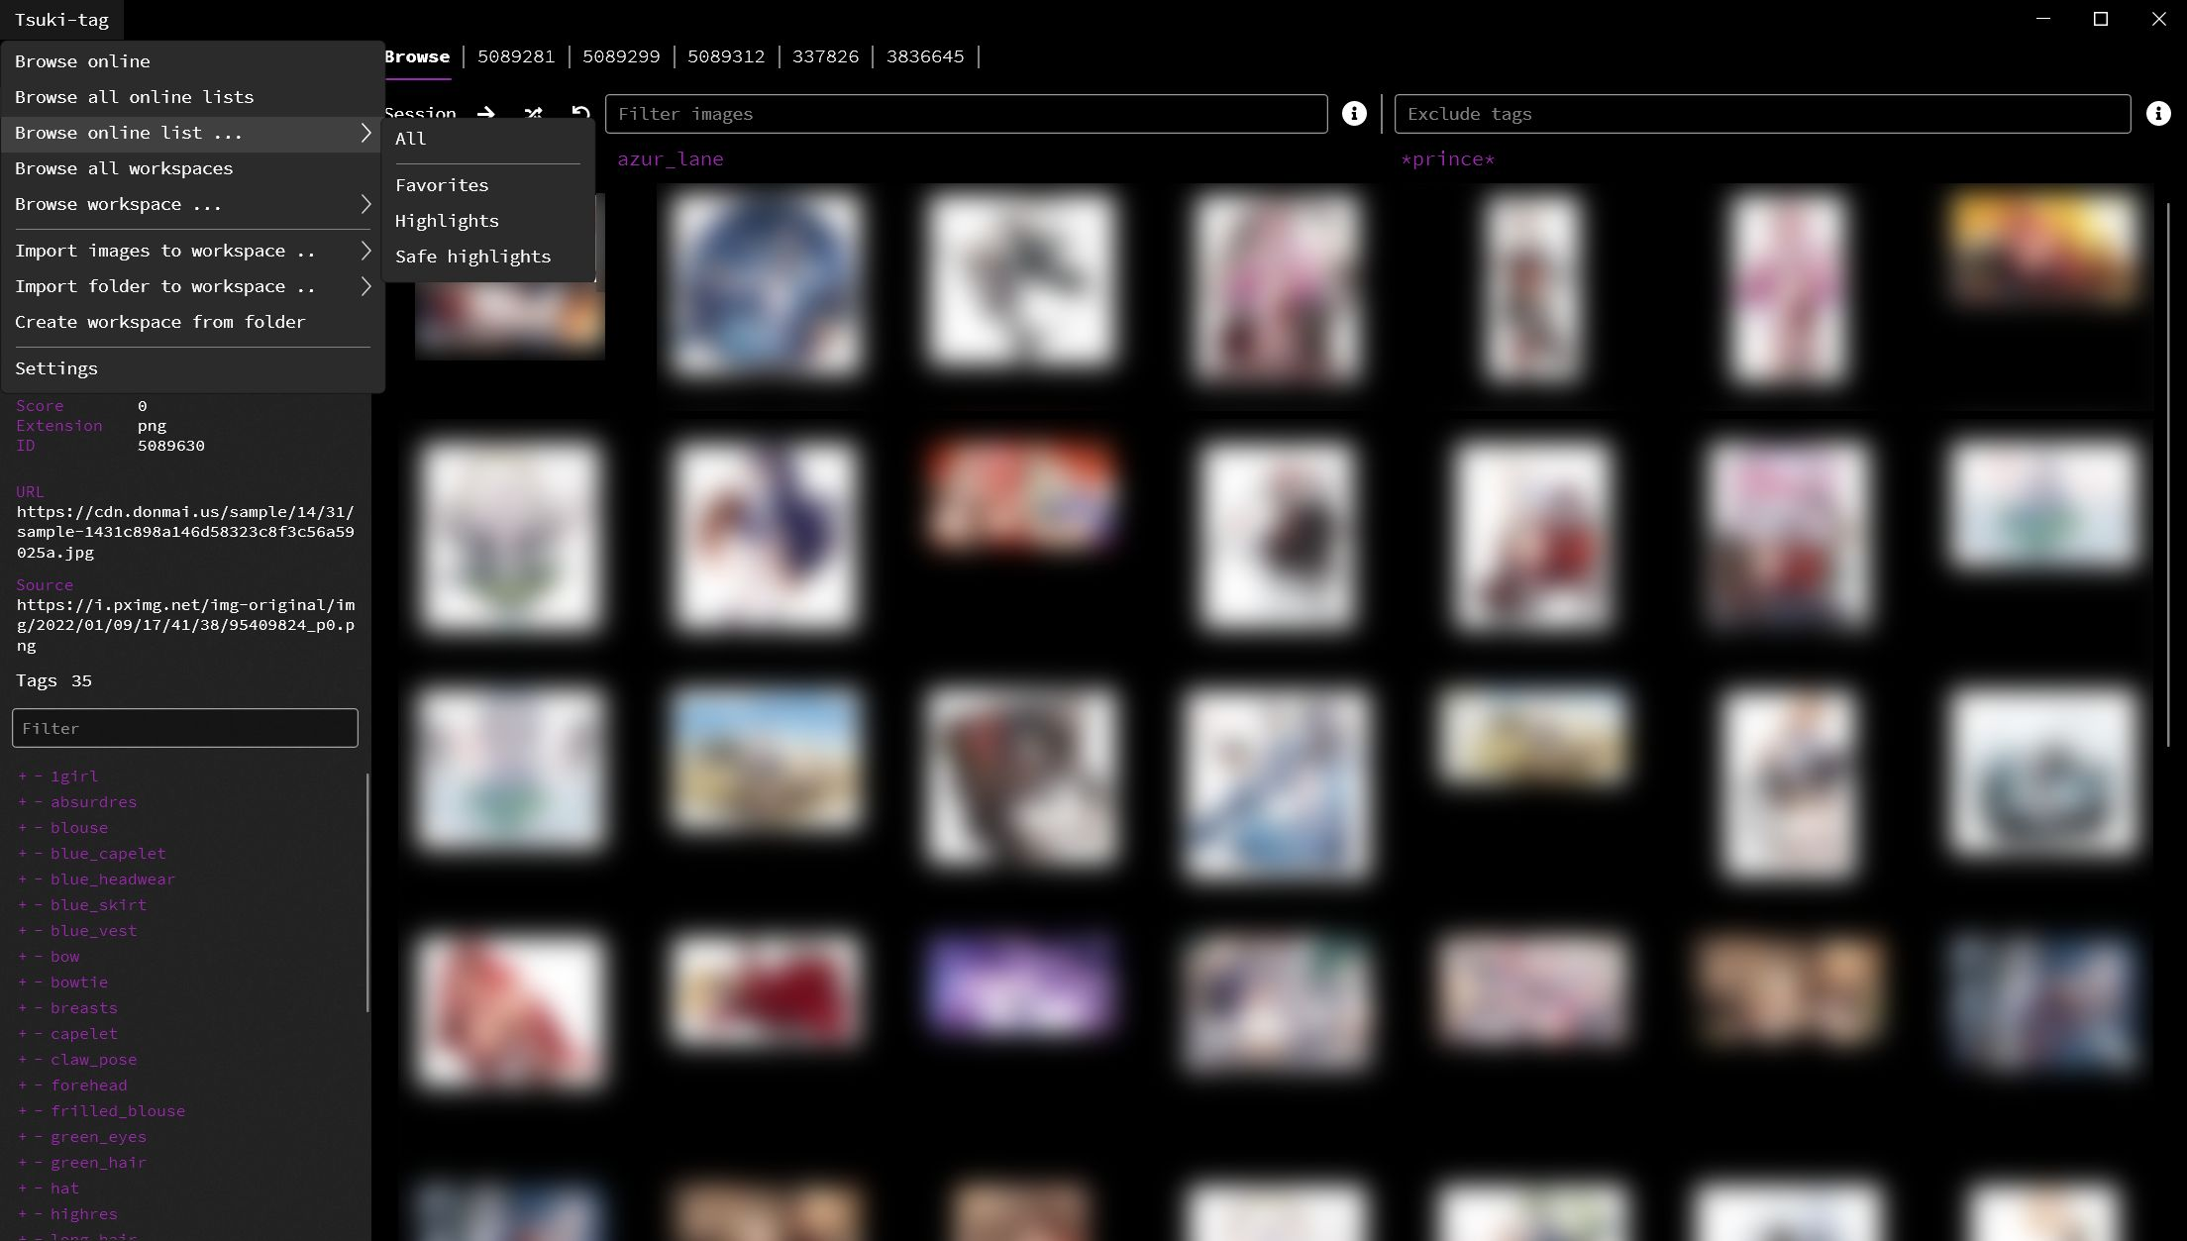Image resolution: width=2187 pixels, height=1241 pixels.
Task: Click the tag list vertical scrollbar
Action: (368, 892)
